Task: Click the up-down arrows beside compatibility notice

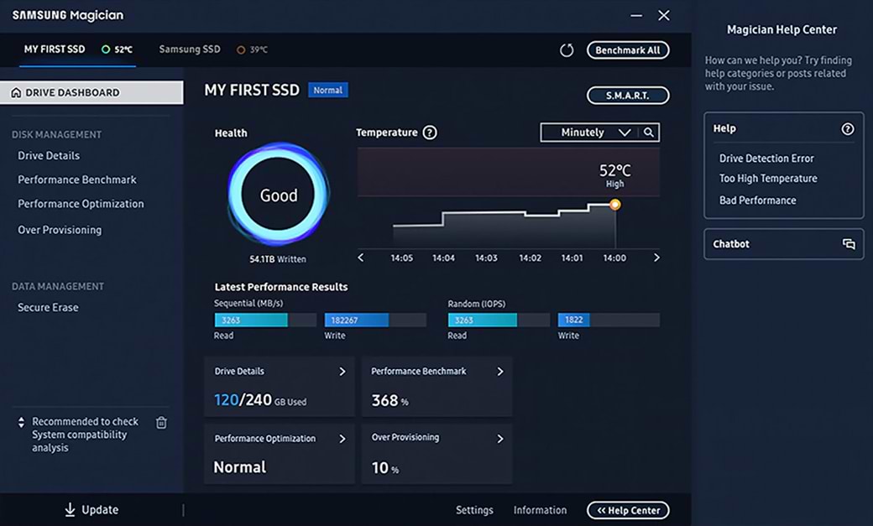Action: click(x=21, y=423)
